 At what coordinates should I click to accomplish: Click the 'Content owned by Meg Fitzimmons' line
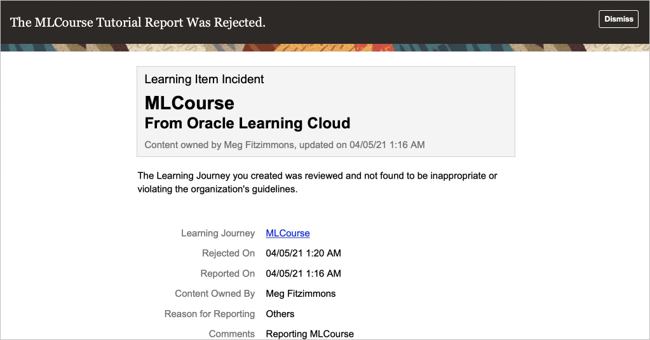(x=284, y=145)
